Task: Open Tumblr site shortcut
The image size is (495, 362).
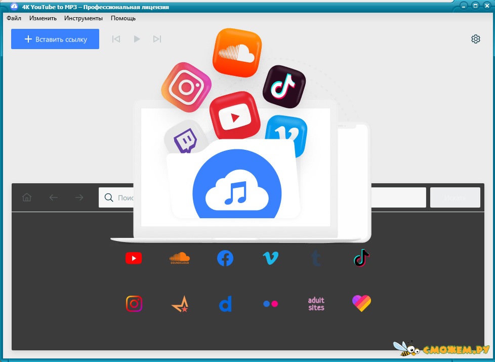Action: (316, 258)
